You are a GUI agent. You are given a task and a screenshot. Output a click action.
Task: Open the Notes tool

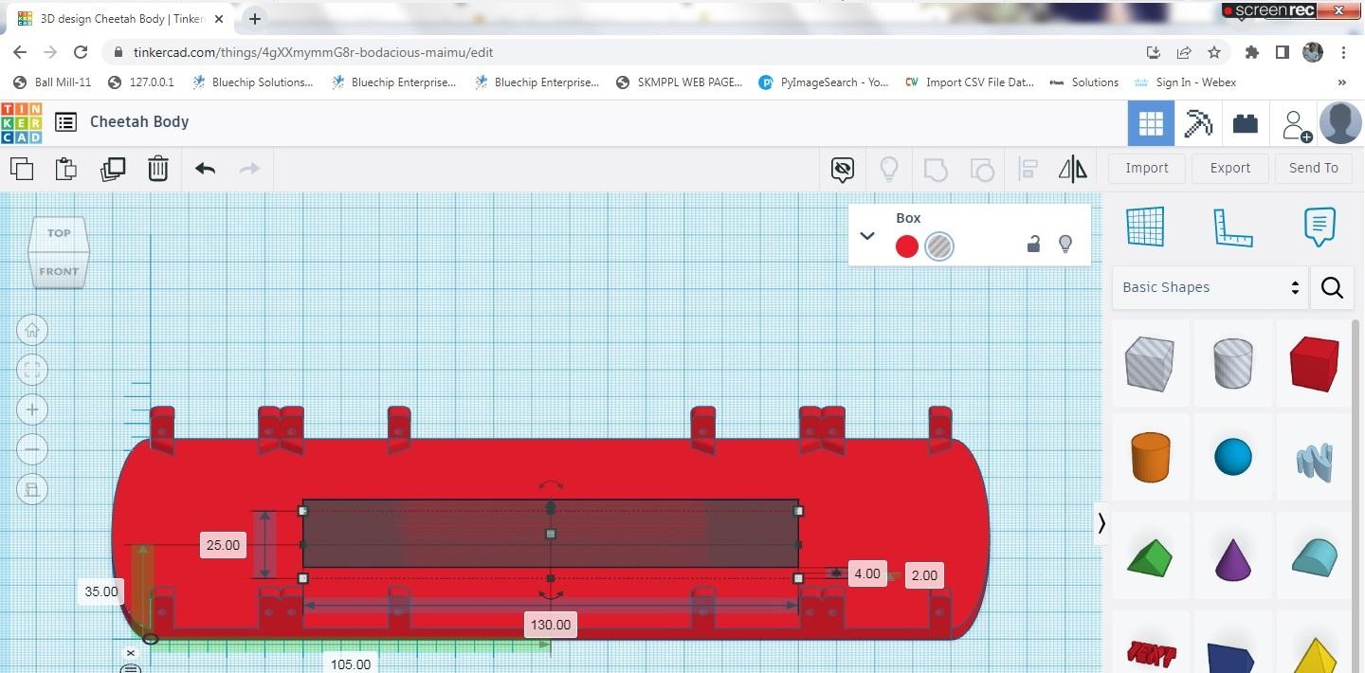coord(1319,227)
